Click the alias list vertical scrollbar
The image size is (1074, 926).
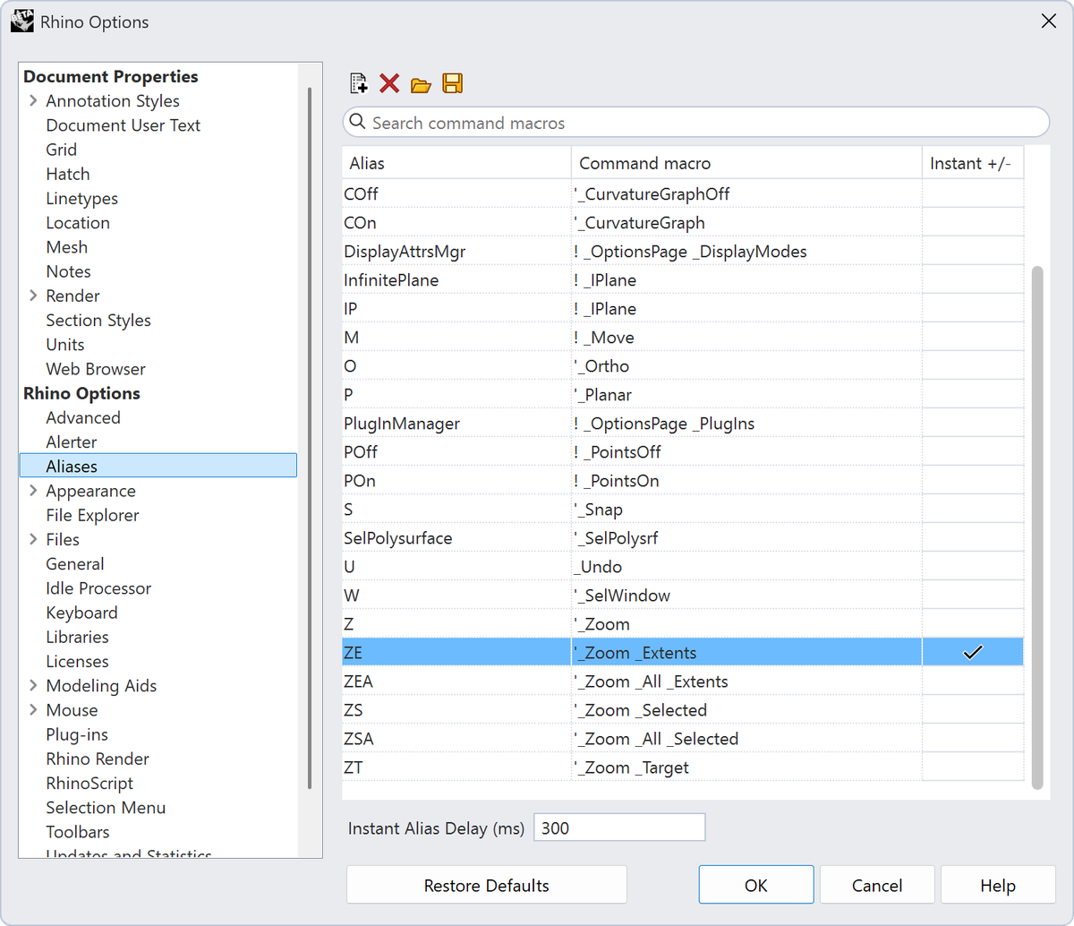(1037, 527)
